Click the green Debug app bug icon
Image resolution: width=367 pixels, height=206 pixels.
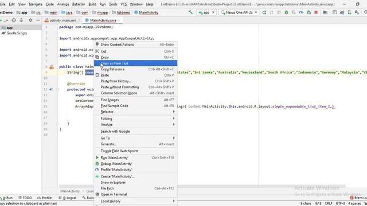pos(286,13)
